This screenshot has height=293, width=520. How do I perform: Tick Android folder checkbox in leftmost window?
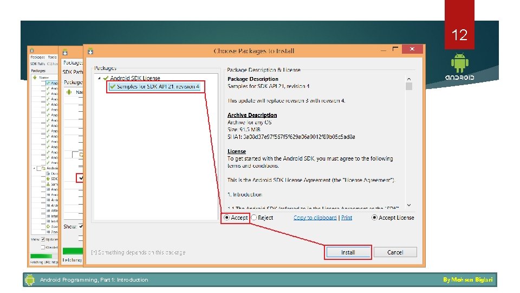tap(39, 168)
